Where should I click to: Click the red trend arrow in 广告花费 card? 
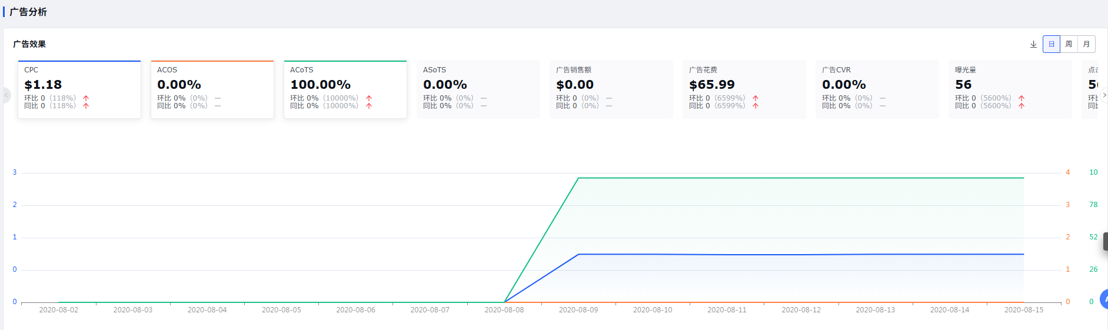click(756, 98)
